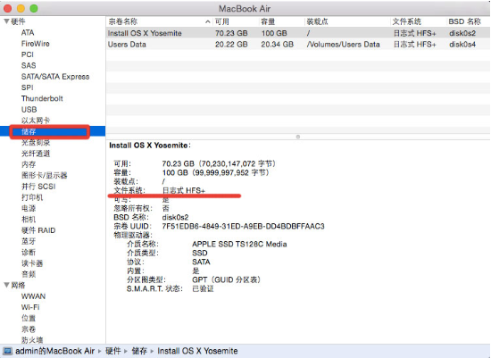Click the disk0s4 BSD name cell
This screenshot has height=358, width=491.
pos(462,45)
